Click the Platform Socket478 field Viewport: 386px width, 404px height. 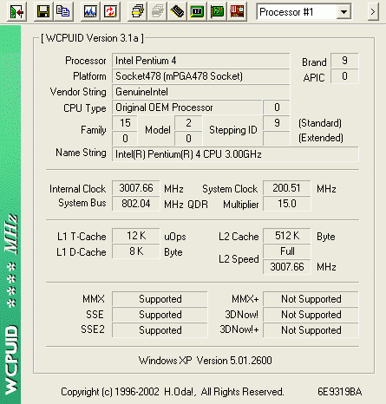[x=201, y=76]
